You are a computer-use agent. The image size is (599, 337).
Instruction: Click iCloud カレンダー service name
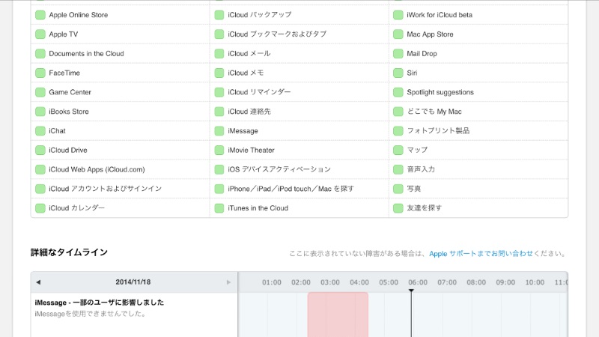coord(76,208)
